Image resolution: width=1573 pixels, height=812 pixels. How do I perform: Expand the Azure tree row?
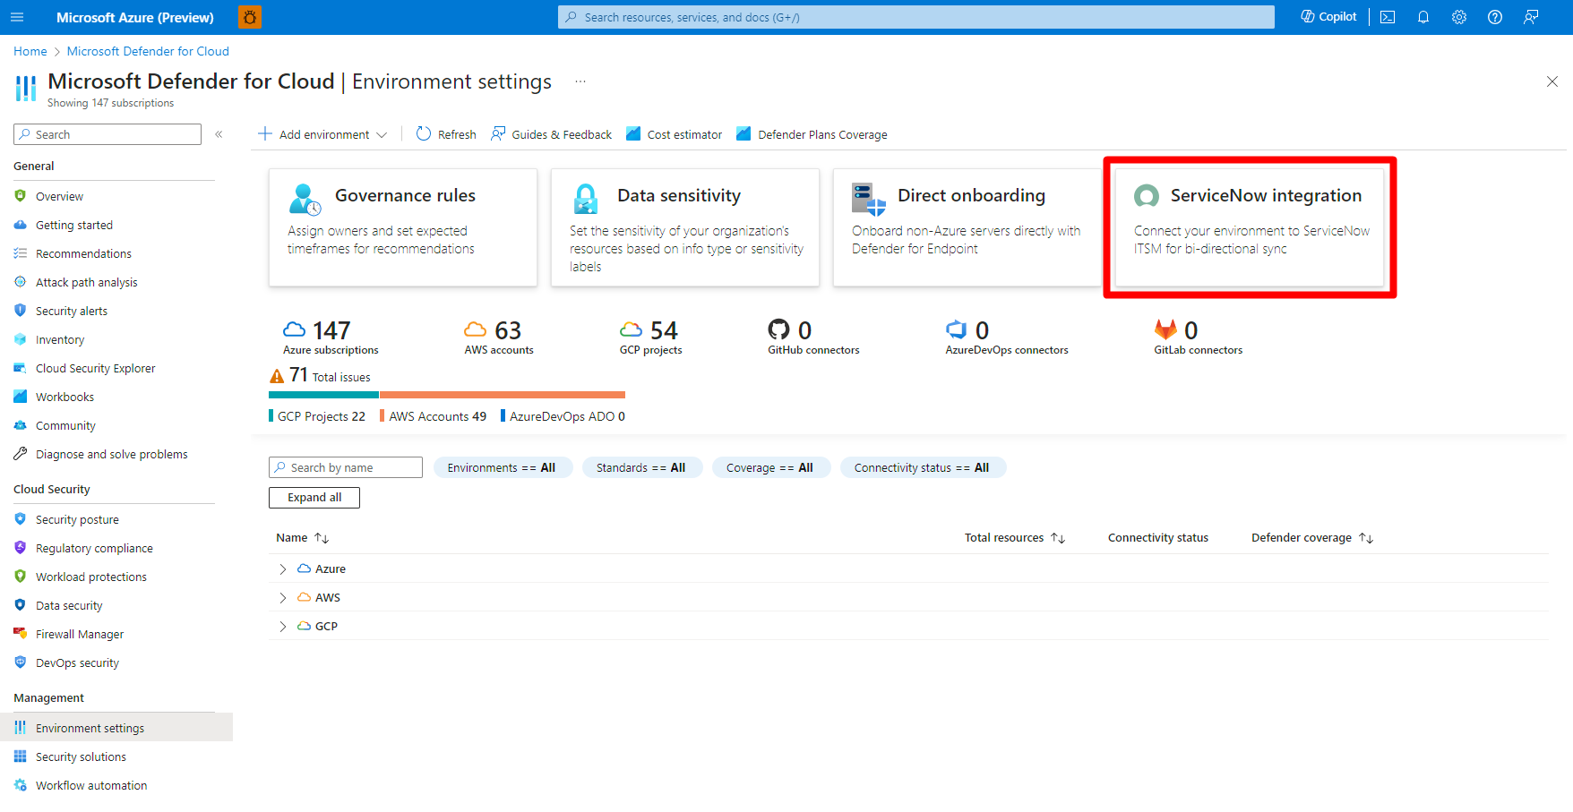(283, 569)
